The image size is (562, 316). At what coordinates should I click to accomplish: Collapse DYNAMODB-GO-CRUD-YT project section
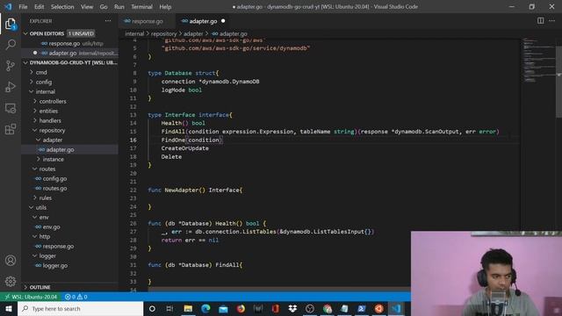tap(70, 62)
